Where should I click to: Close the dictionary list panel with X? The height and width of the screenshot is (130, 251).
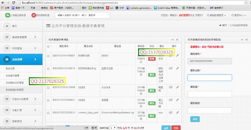pyautogui.click(x=177, y=40)
